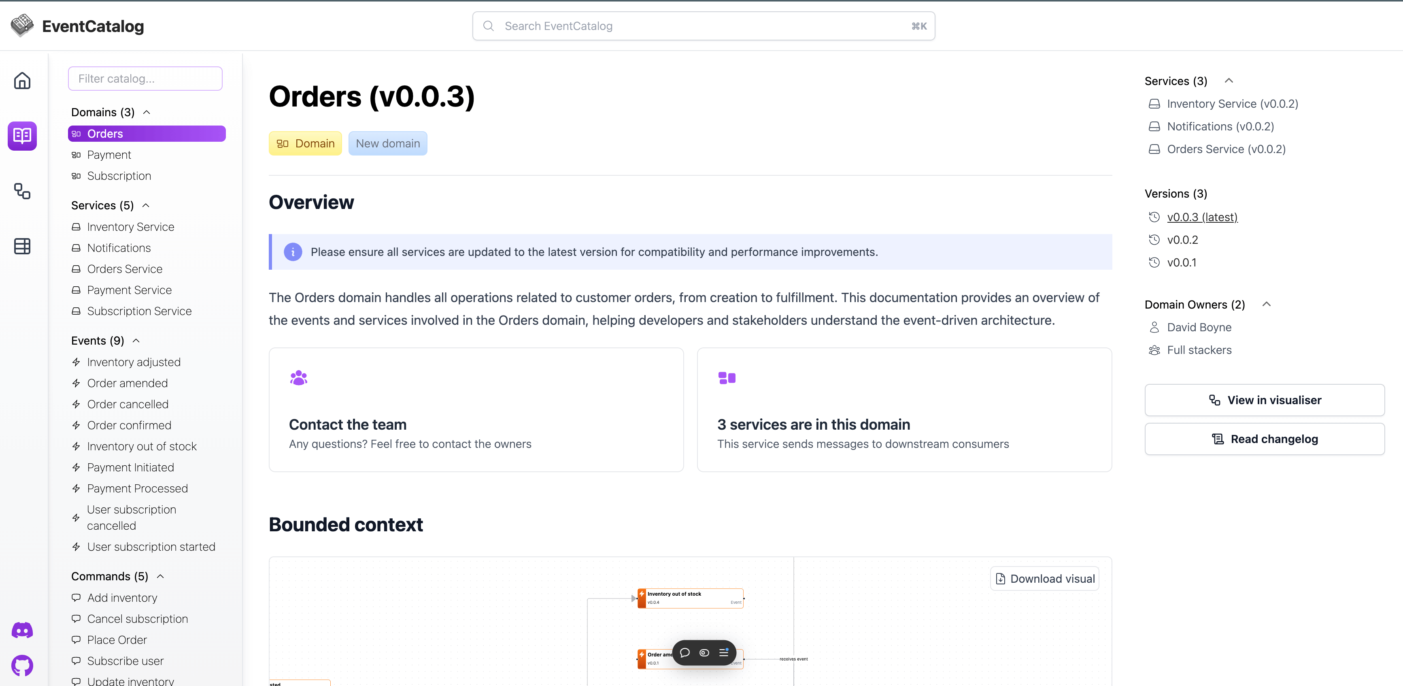Click the Download visual button
This screenshot has height=686, width=1403.
[x=1044, y=579]
